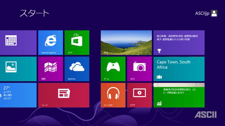The height and width of the screenshot is (126, 225).
Task: Open the Cape Town, South Africa travel tile
Action: pos(179,69)
